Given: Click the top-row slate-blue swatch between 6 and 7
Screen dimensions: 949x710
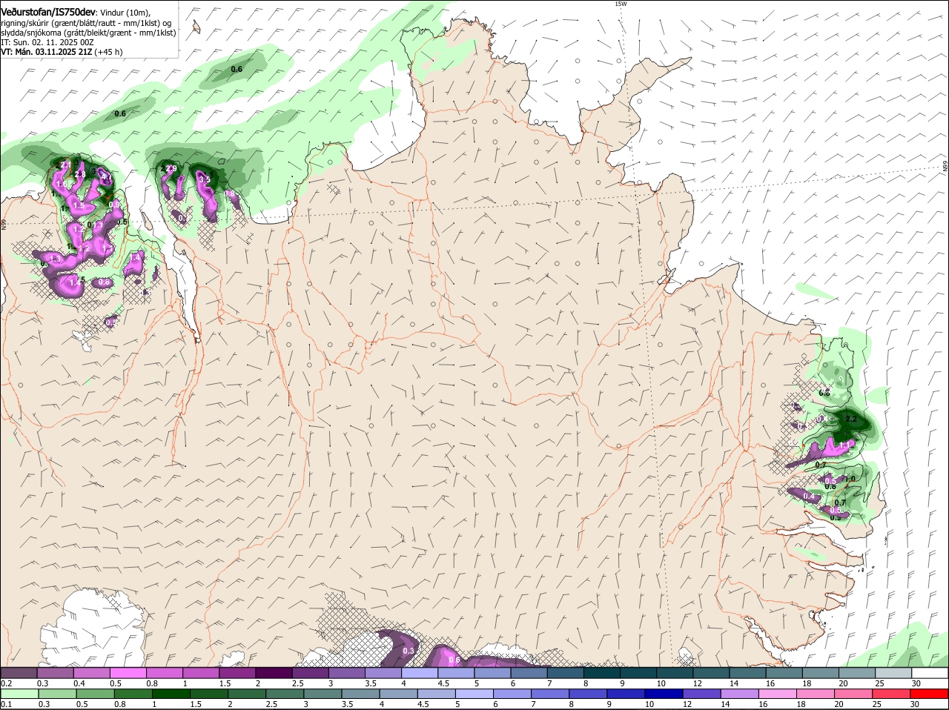Looking at the screenshot, I should [529, 672].
